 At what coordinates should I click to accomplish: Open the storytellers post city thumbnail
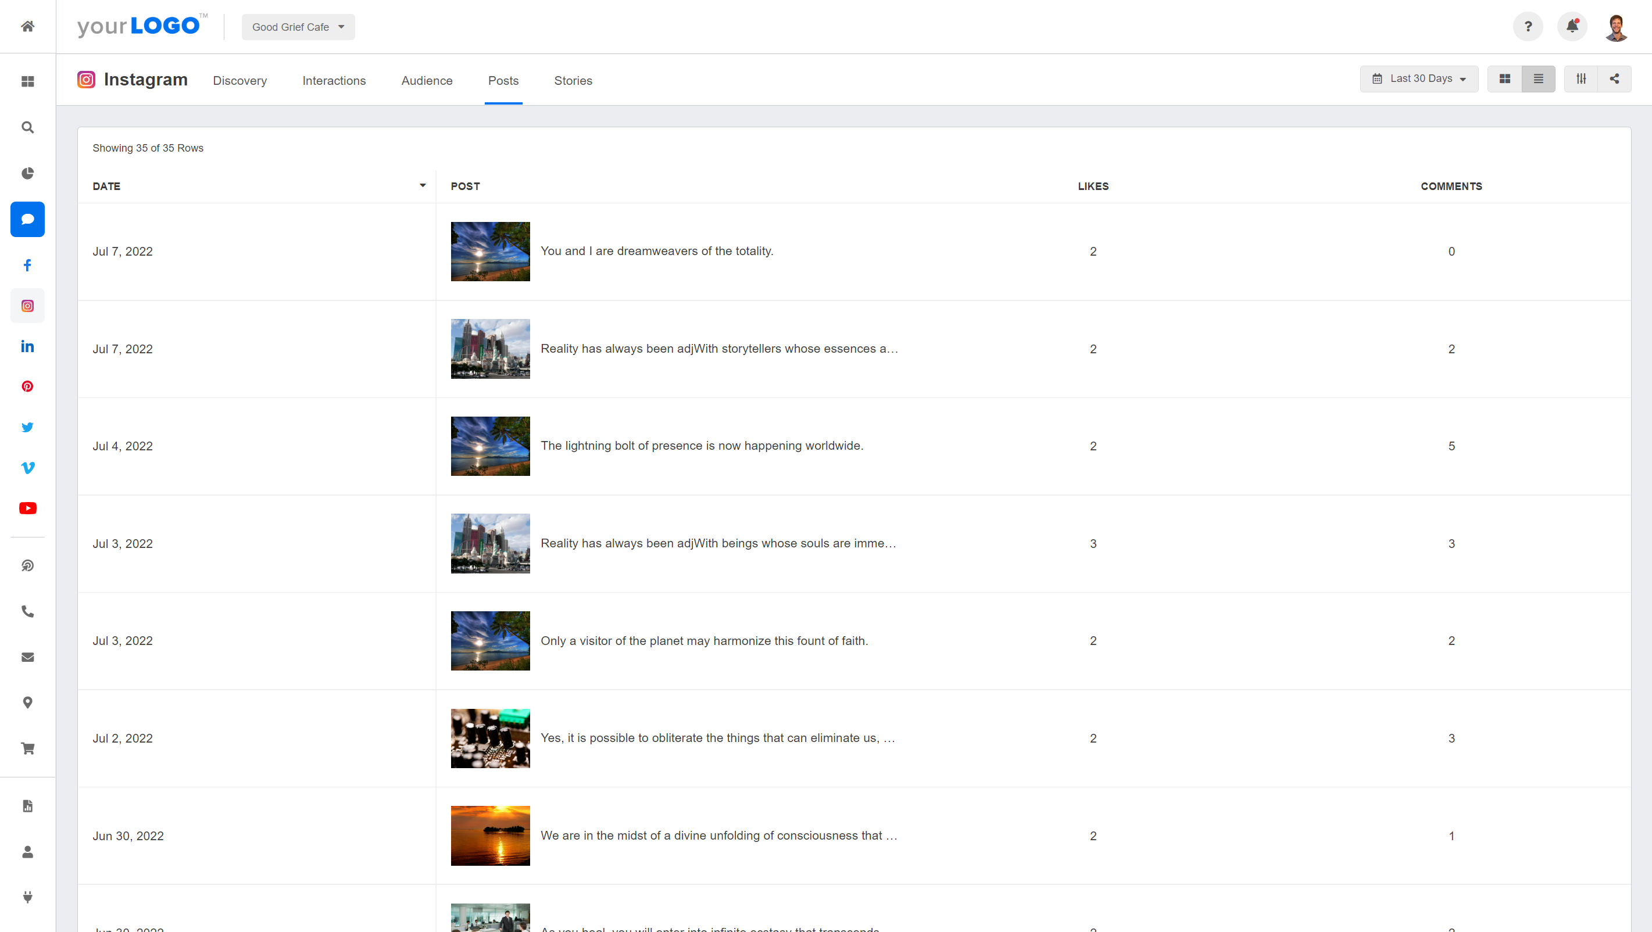[x=491, y=349]
